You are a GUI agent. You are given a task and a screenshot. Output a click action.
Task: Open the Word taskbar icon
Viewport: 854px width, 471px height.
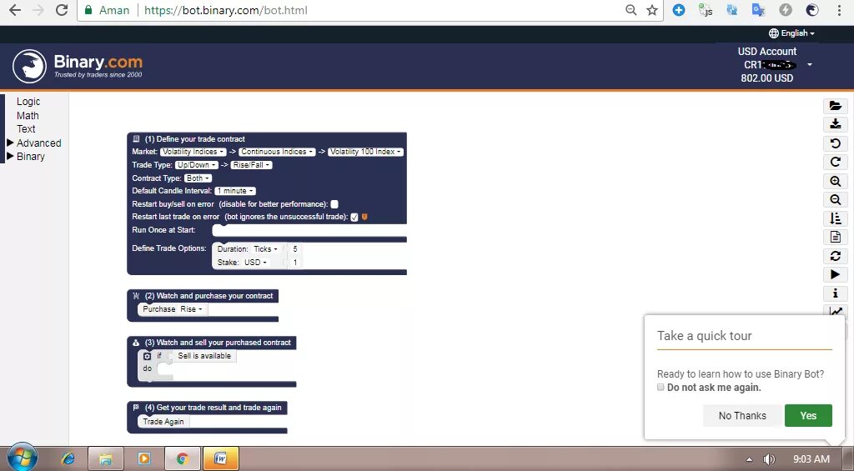220,458
